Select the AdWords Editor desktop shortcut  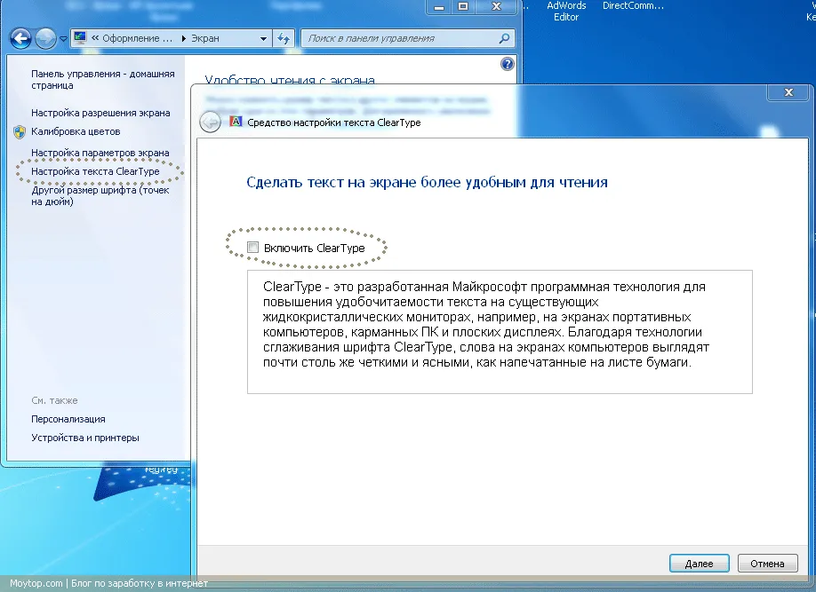click(x=566, y=11)
